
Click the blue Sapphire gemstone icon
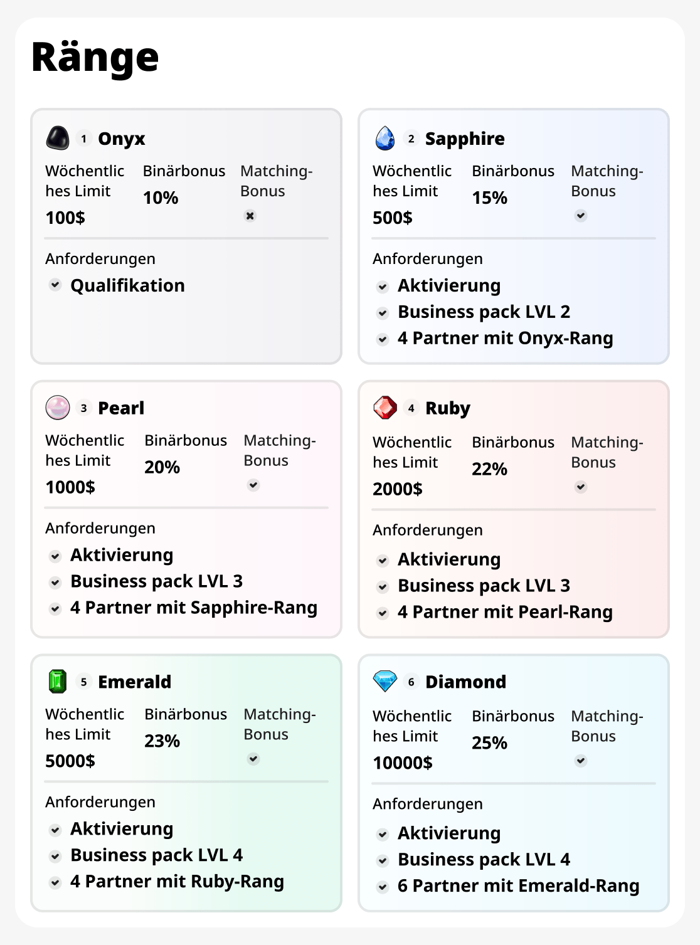point(385,138)
